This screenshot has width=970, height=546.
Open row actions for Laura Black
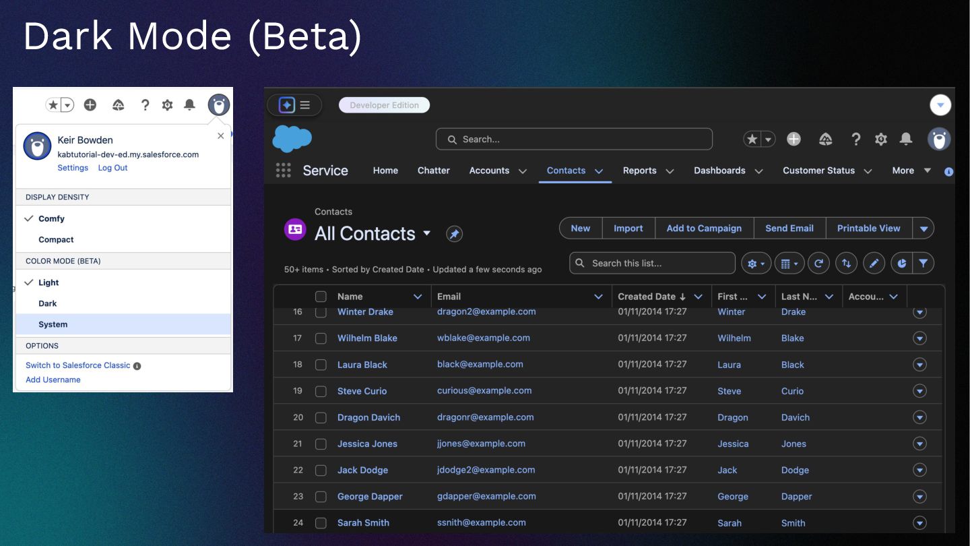[x=919, y=365]
